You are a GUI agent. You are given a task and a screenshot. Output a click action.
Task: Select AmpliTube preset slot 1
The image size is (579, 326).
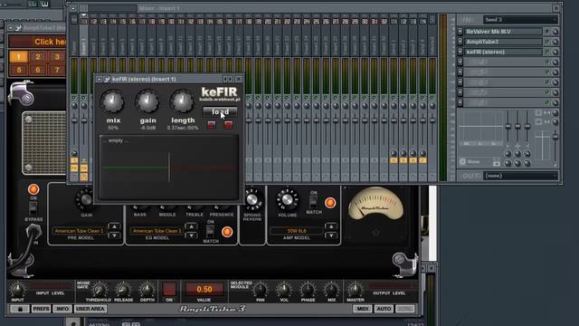(x=18, y=56)
